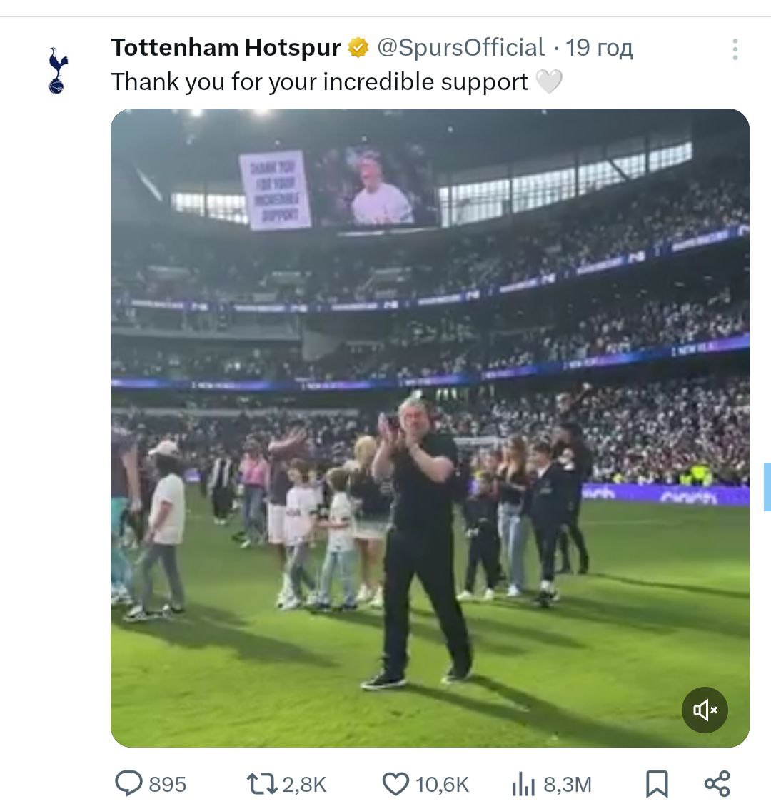Click the 2,8K reposts count
The image size is (771, 809).
304,785
